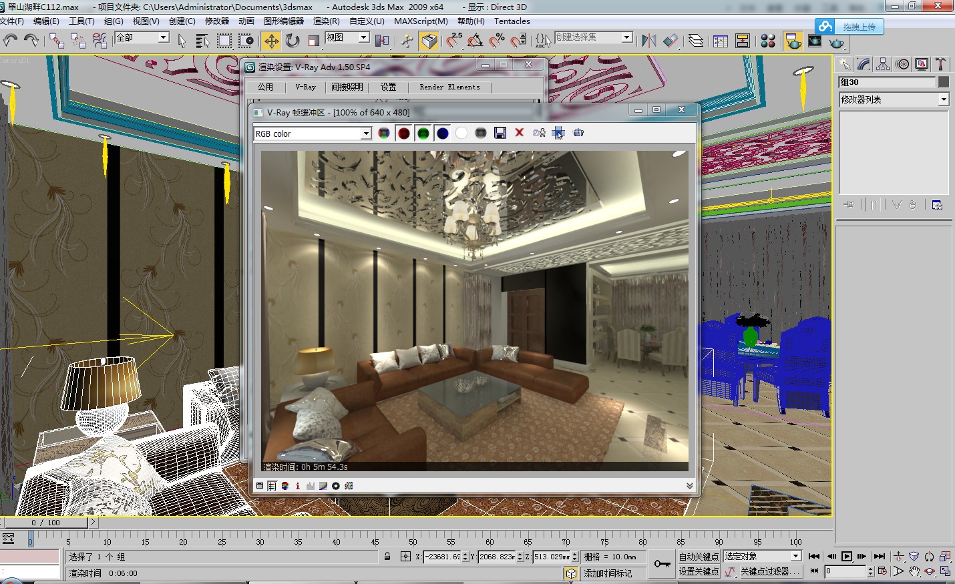
Task: Click the 拖拽上传 upload button
Action: (849, 27)
